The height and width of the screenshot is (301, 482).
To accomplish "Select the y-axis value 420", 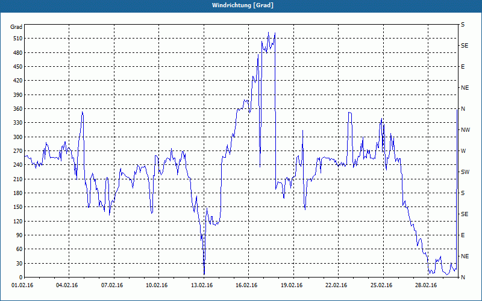I will coord(19,81).
